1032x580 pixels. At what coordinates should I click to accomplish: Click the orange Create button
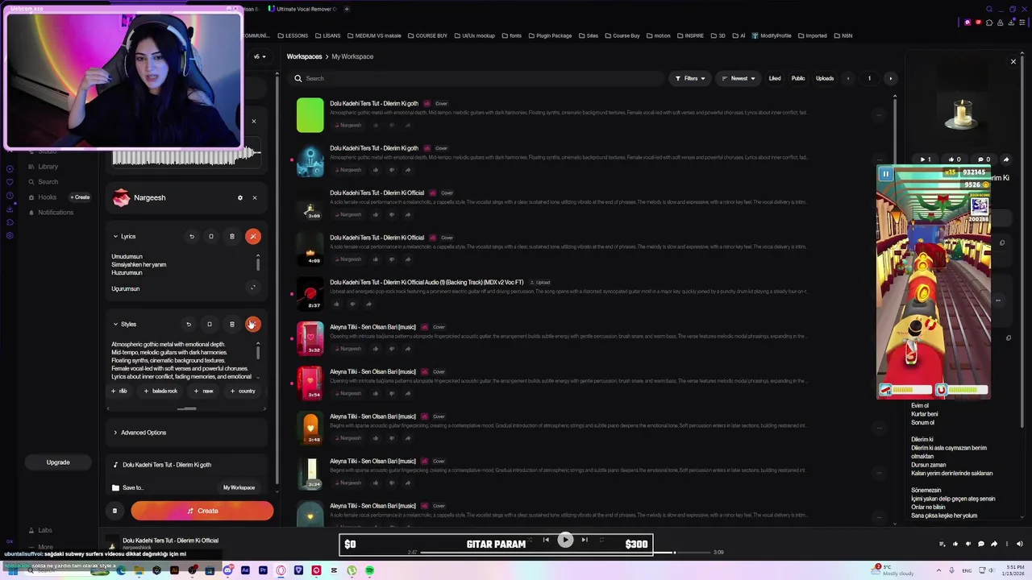pos(202,511)
